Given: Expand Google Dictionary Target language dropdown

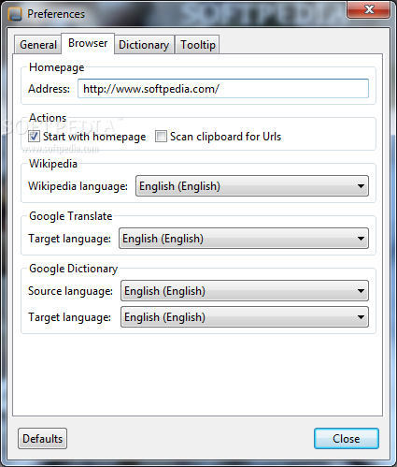Looking at the screenshot, I should click(245, 317).
